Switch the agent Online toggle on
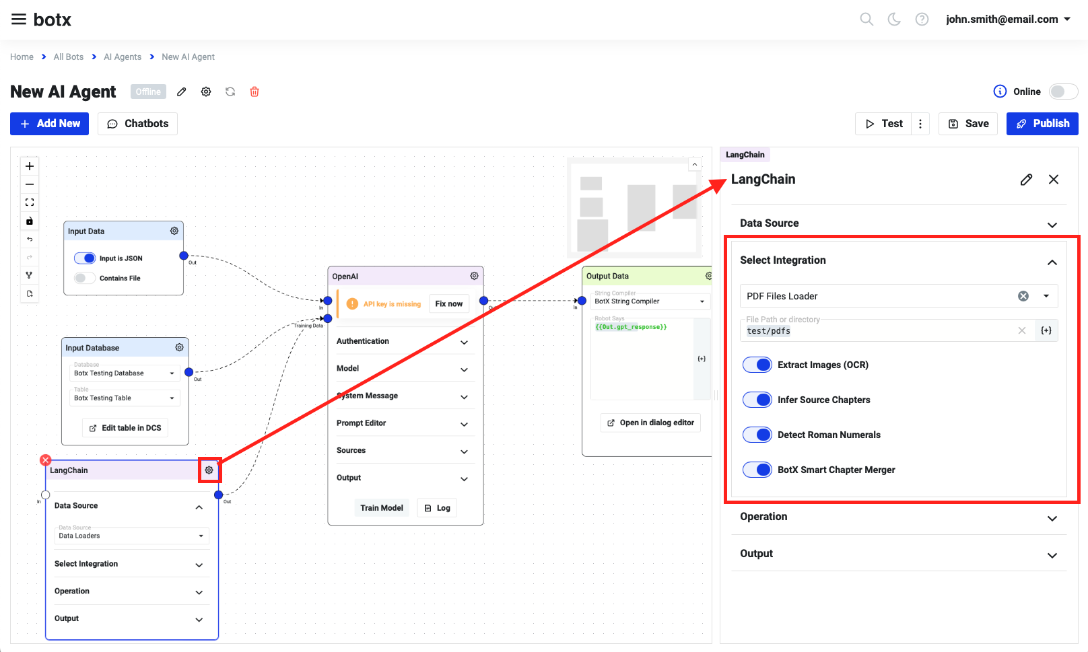 1063,92
